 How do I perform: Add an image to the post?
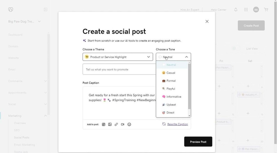[x=110, y=124]
